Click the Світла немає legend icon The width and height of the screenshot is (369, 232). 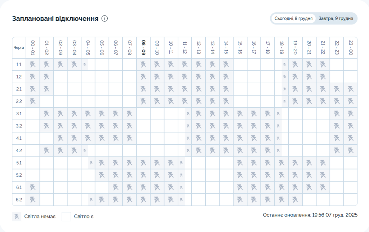[x=17, y=216]
